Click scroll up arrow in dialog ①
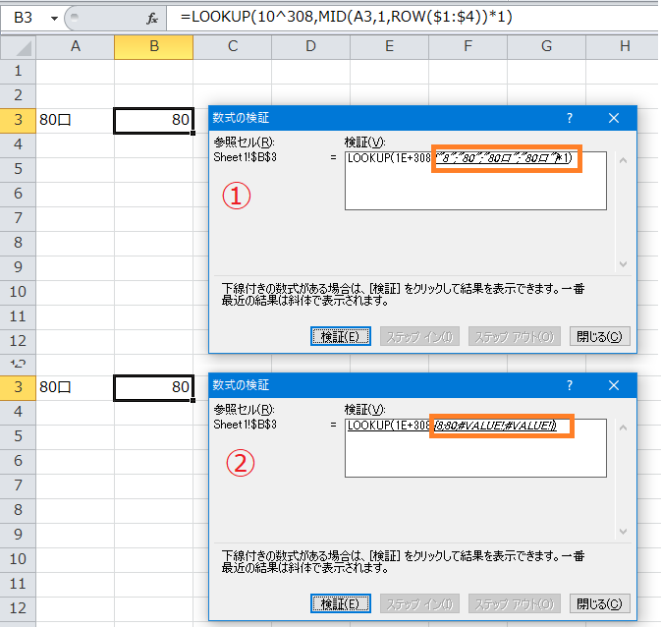 pos(623,160)
